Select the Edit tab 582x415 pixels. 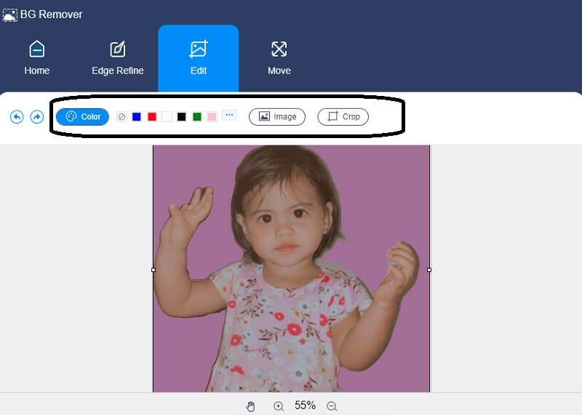198,58
